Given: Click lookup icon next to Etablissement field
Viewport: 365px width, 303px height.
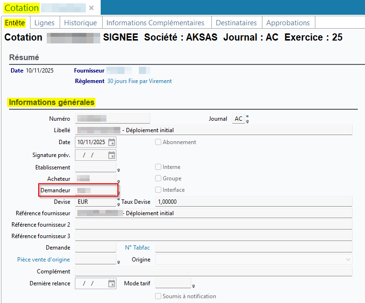Looking at the screenshot, I should pyautogui.click(x=119, y=170).
